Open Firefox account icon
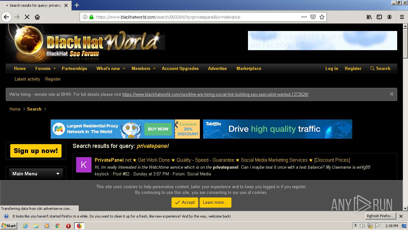The width and height of the screenshot is (408, 230). 390,17
